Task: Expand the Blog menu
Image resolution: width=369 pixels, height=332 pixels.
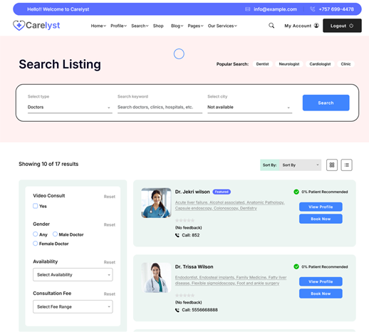Action: (177, 26)
